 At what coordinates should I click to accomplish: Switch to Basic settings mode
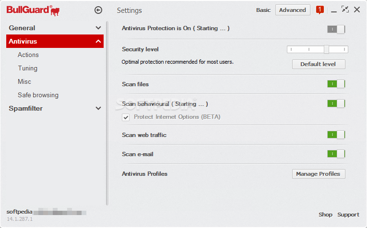click(263, 10)
